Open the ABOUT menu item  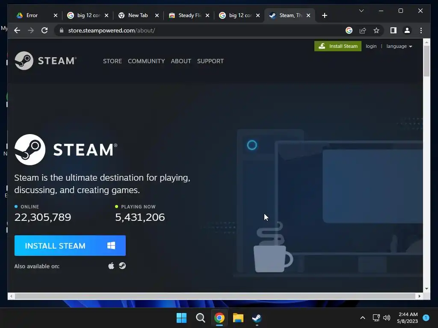(181, 61)
